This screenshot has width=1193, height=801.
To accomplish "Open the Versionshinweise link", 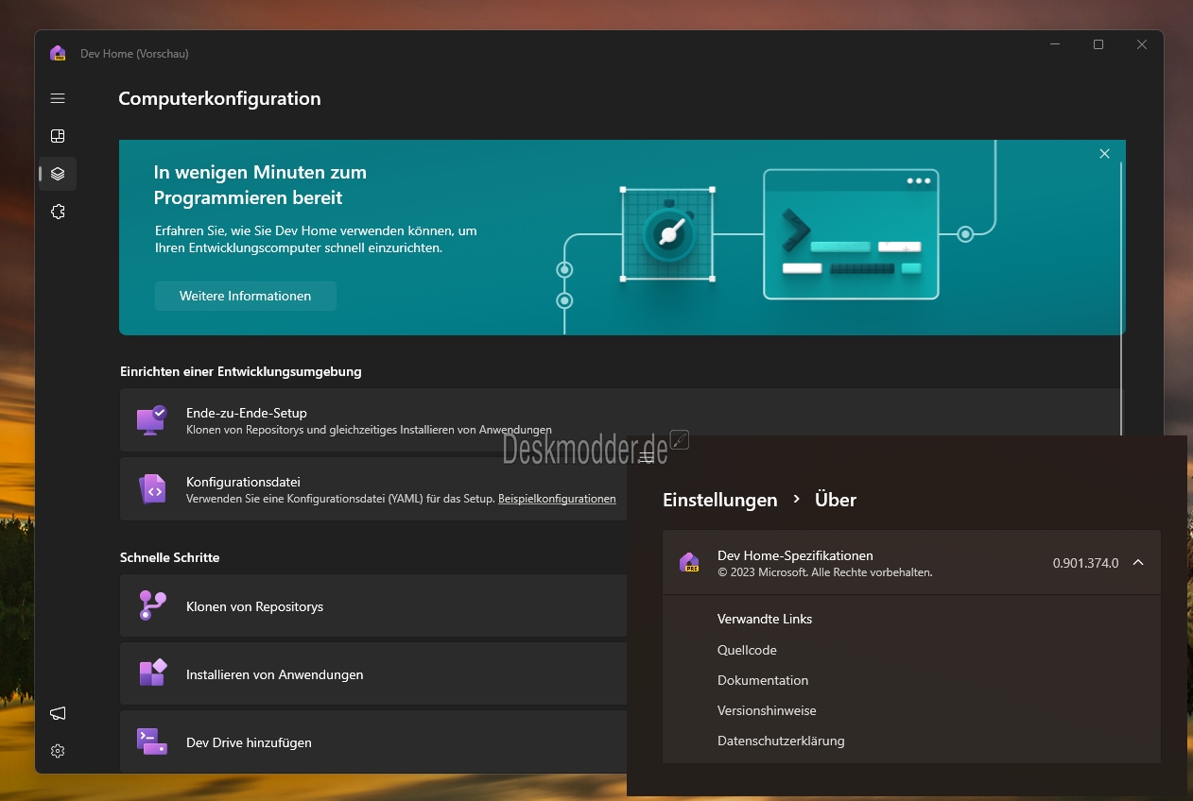I will [x=767, y=710].
